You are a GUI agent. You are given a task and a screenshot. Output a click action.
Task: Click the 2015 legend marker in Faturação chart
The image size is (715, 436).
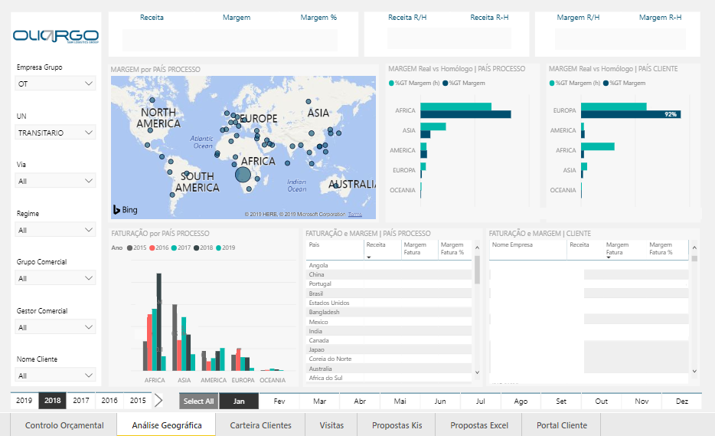coord(129,248)
